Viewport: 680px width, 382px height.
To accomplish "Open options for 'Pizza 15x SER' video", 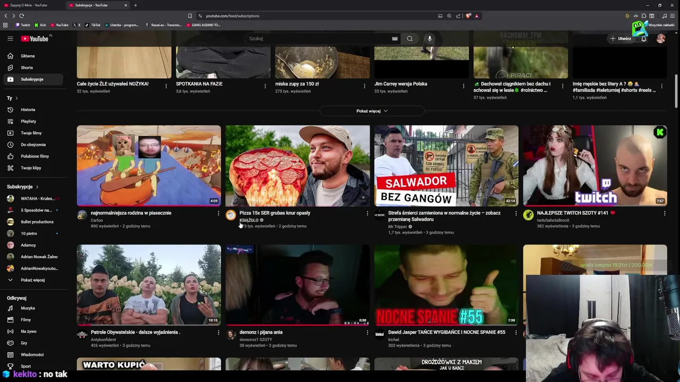I will tap(367, 213).
